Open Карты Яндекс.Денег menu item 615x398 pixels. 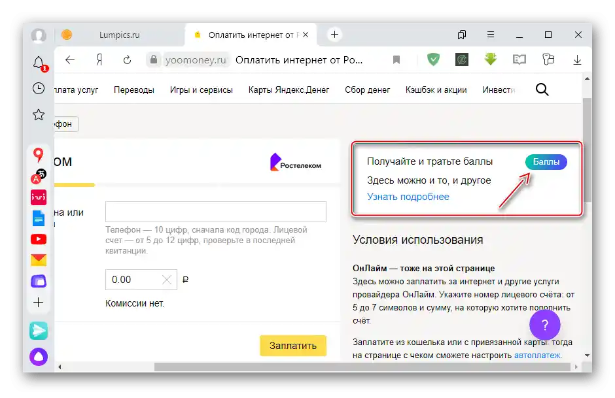click(x=289, y=90)
